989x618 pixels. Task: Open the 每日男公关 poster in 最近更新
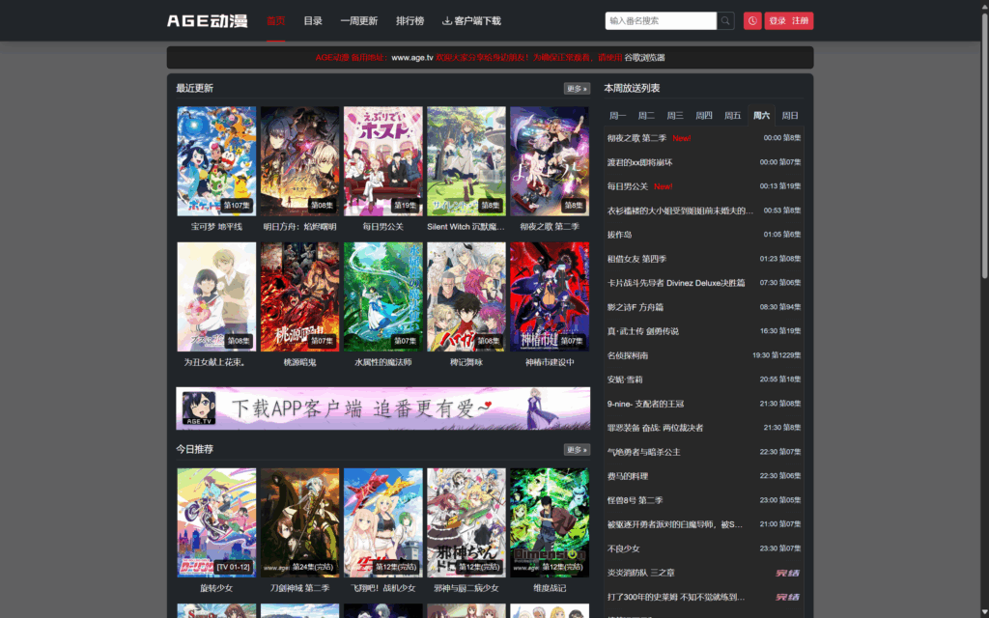[382, 161]
